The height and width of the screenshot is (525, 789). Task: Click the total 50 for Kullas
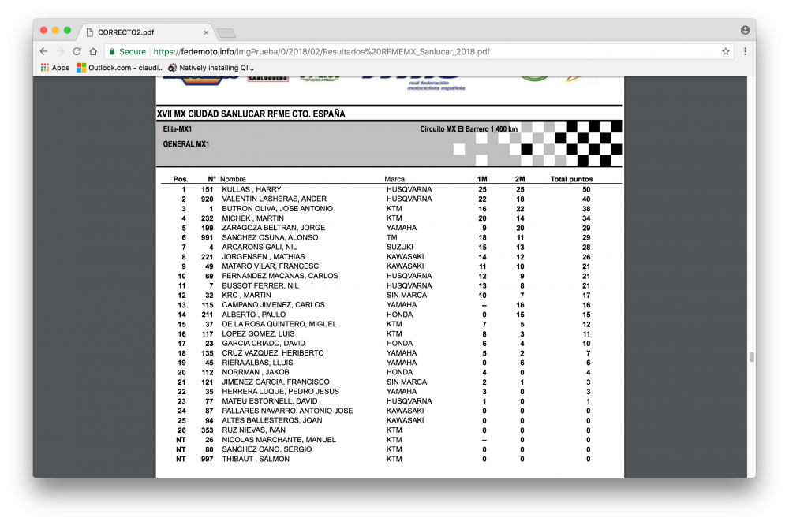pyautogui.click(x=586, y=189)
